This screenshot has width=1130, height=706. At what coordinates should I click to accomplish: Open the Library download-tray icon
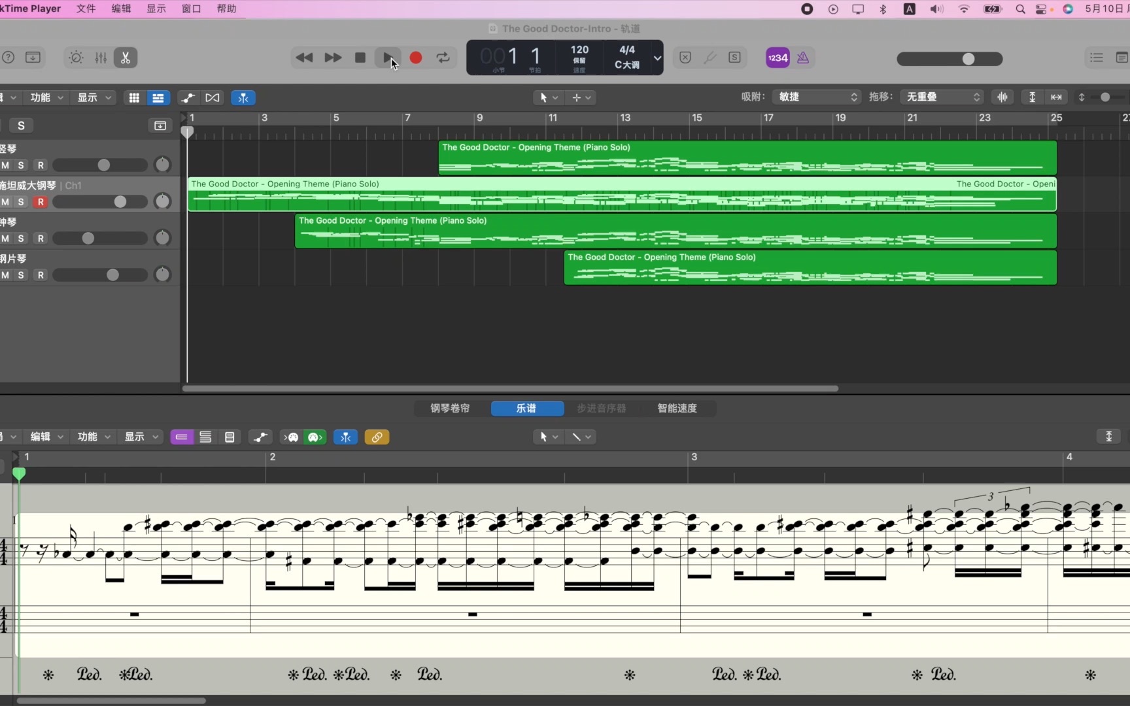(x=33, y=58)
